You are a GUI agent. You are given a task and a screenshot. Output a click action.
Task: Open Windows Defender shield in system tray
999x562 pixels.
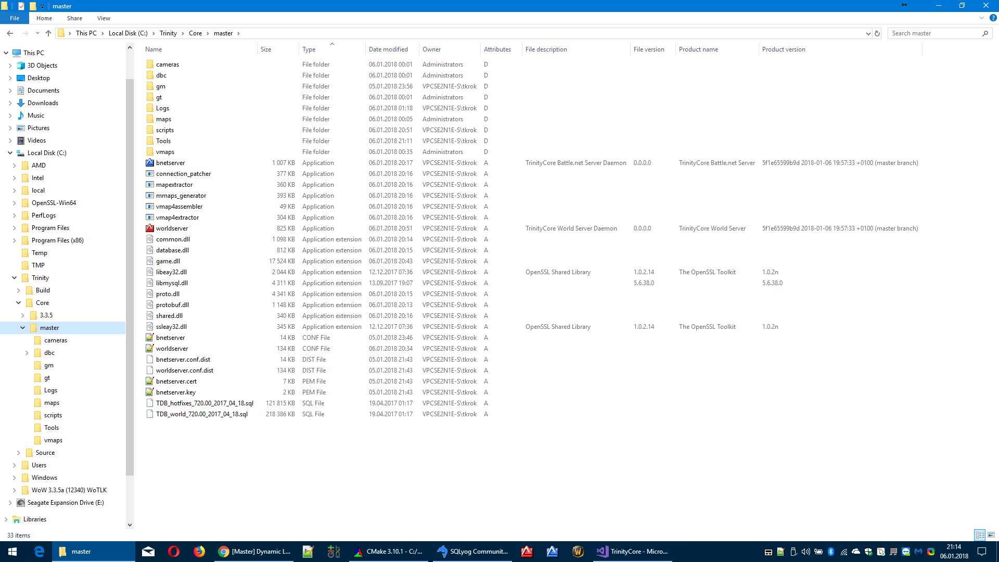pos(867,553)
